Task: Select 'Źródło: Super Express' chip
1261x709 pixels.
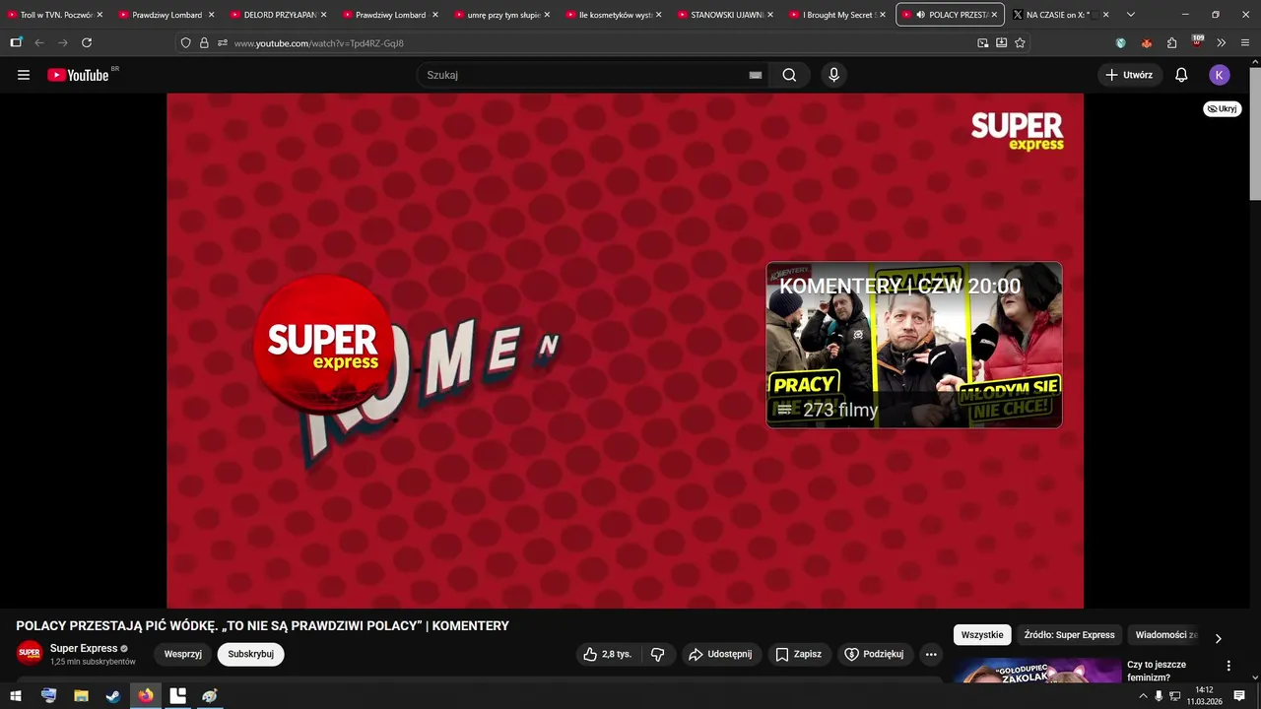Action: coord(1069,635)
